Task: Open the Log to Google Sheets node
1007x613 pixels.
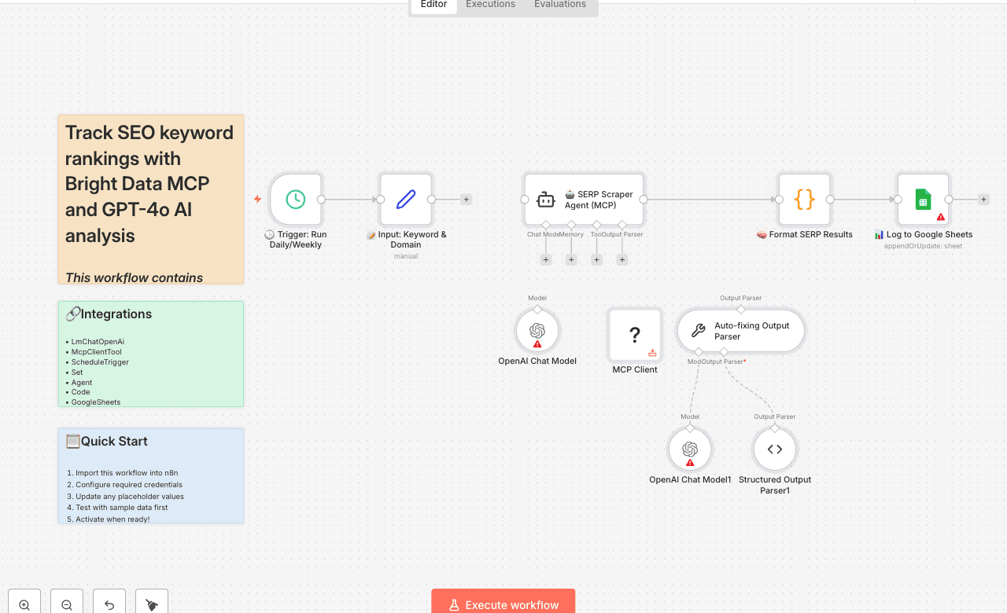Action: coord(923,199)
